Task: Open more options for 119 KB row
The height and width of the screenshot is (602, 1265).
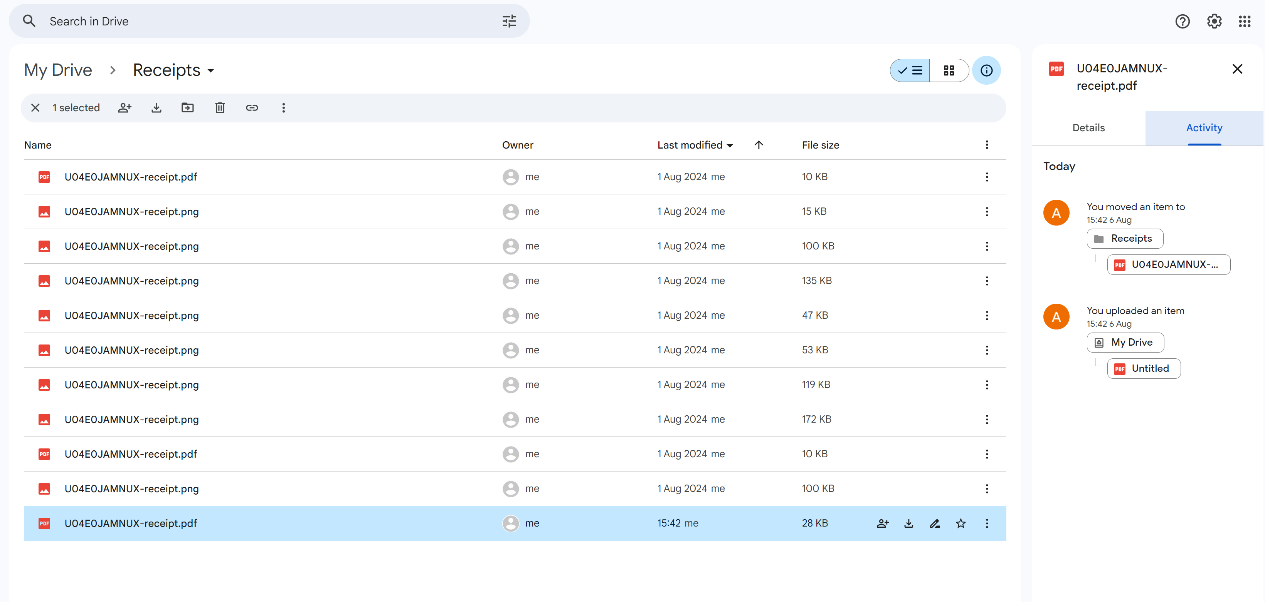Action: pyautogui.click(x=987, y=385)
